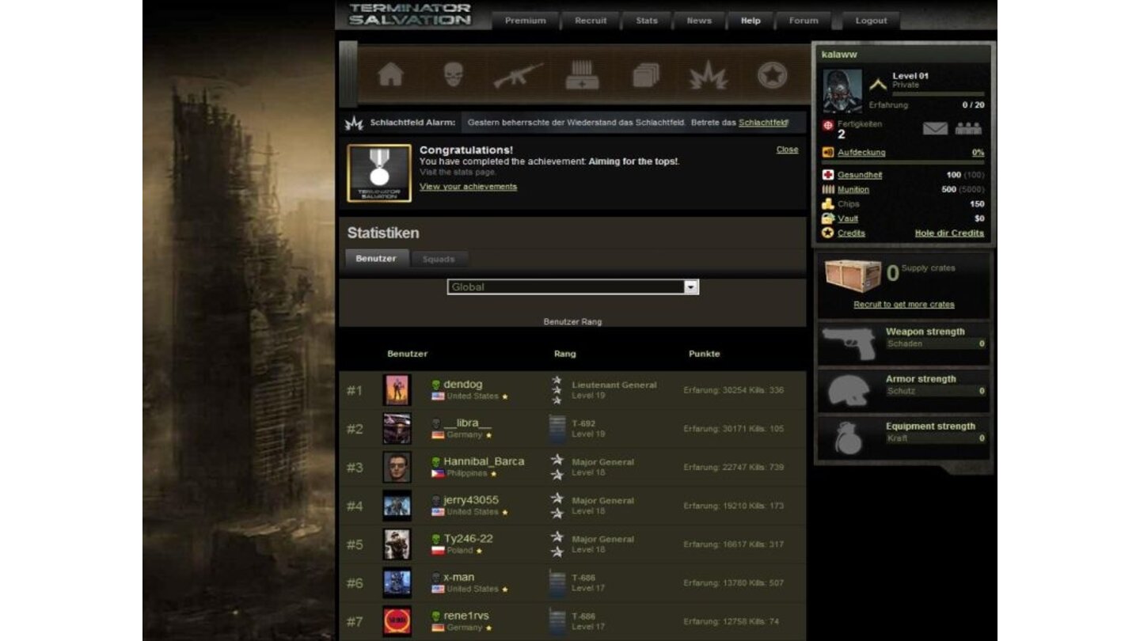Open dendog's avatar thumbnail
The height and width of the screenshot is (641, 1140).
click(397, 390)
